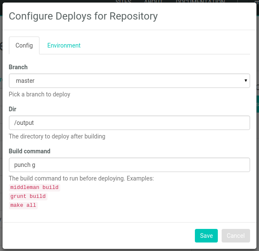Click the Dir field label
This screenshot has height=251, width=259.
pyautogui.click(x=12, y=109)
